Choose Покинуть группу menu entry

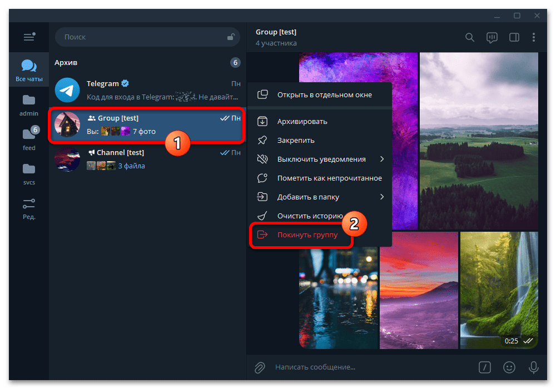pos(320,235)
